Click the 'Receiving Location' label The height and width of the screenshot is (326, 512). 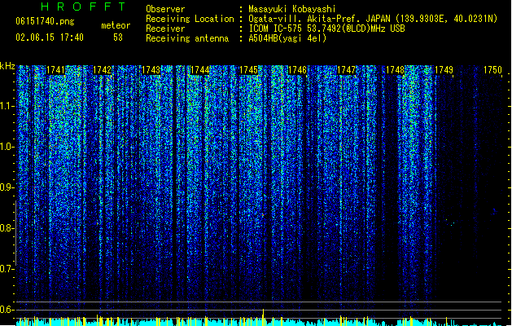click(190, 19)
